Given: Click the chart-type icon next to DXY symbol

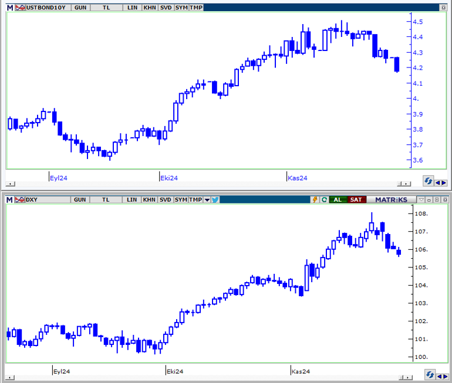Looking at the screenshot, I should 19,200.
